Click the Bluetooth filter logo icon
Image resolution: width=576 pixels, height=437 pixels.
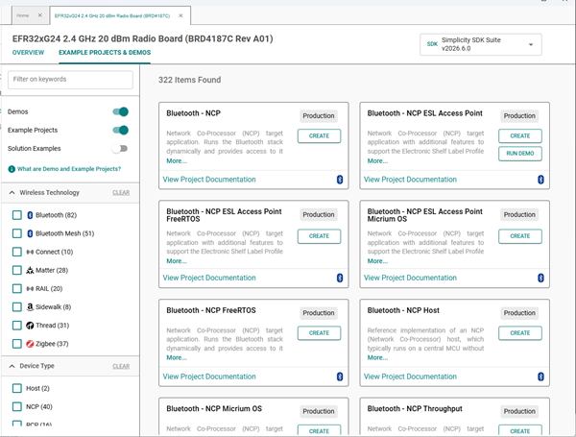(x=30, y=215)
